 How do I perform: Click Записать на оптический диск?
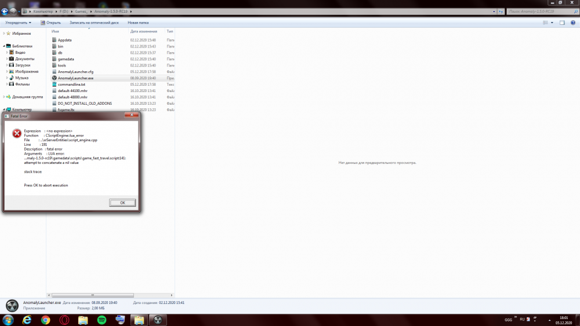click(94, 23)
